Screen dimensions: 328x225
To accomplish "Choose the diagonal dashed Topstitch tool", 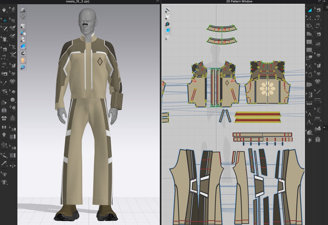I will point(318,91).
